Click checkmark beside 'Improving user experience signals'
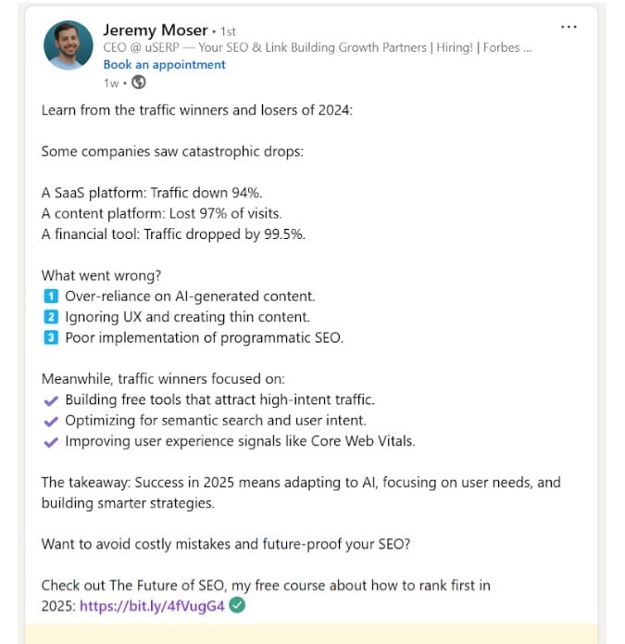This screenshot has height=644, width=625. point(51,441)
